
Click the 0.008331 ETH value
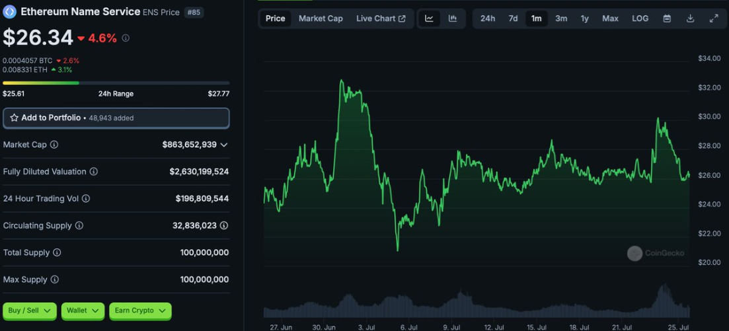(x=24, y=70)
